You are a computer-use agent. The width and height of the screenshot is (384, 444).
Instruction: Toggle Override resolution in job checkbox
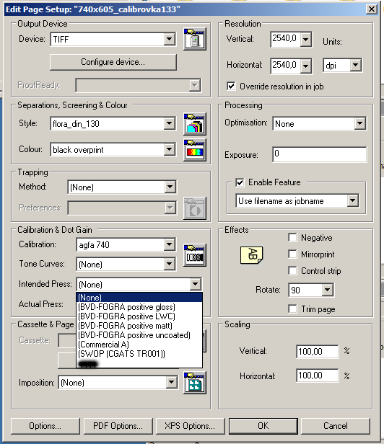click(231, 86)
